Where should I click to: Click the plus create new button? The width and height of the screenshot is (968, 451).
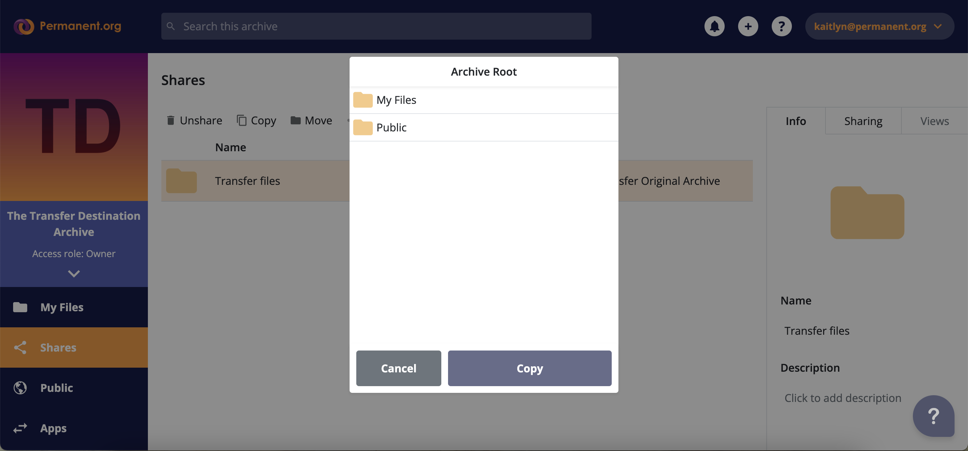click(748, 26)
